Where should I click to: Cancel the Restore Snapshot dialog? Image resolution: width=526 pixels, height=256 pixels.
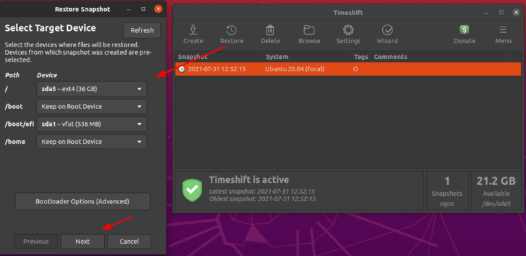click(x=129, y=241)
